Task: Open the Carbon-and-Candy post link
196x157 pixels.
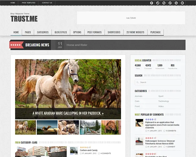Action: coord(89,150)
